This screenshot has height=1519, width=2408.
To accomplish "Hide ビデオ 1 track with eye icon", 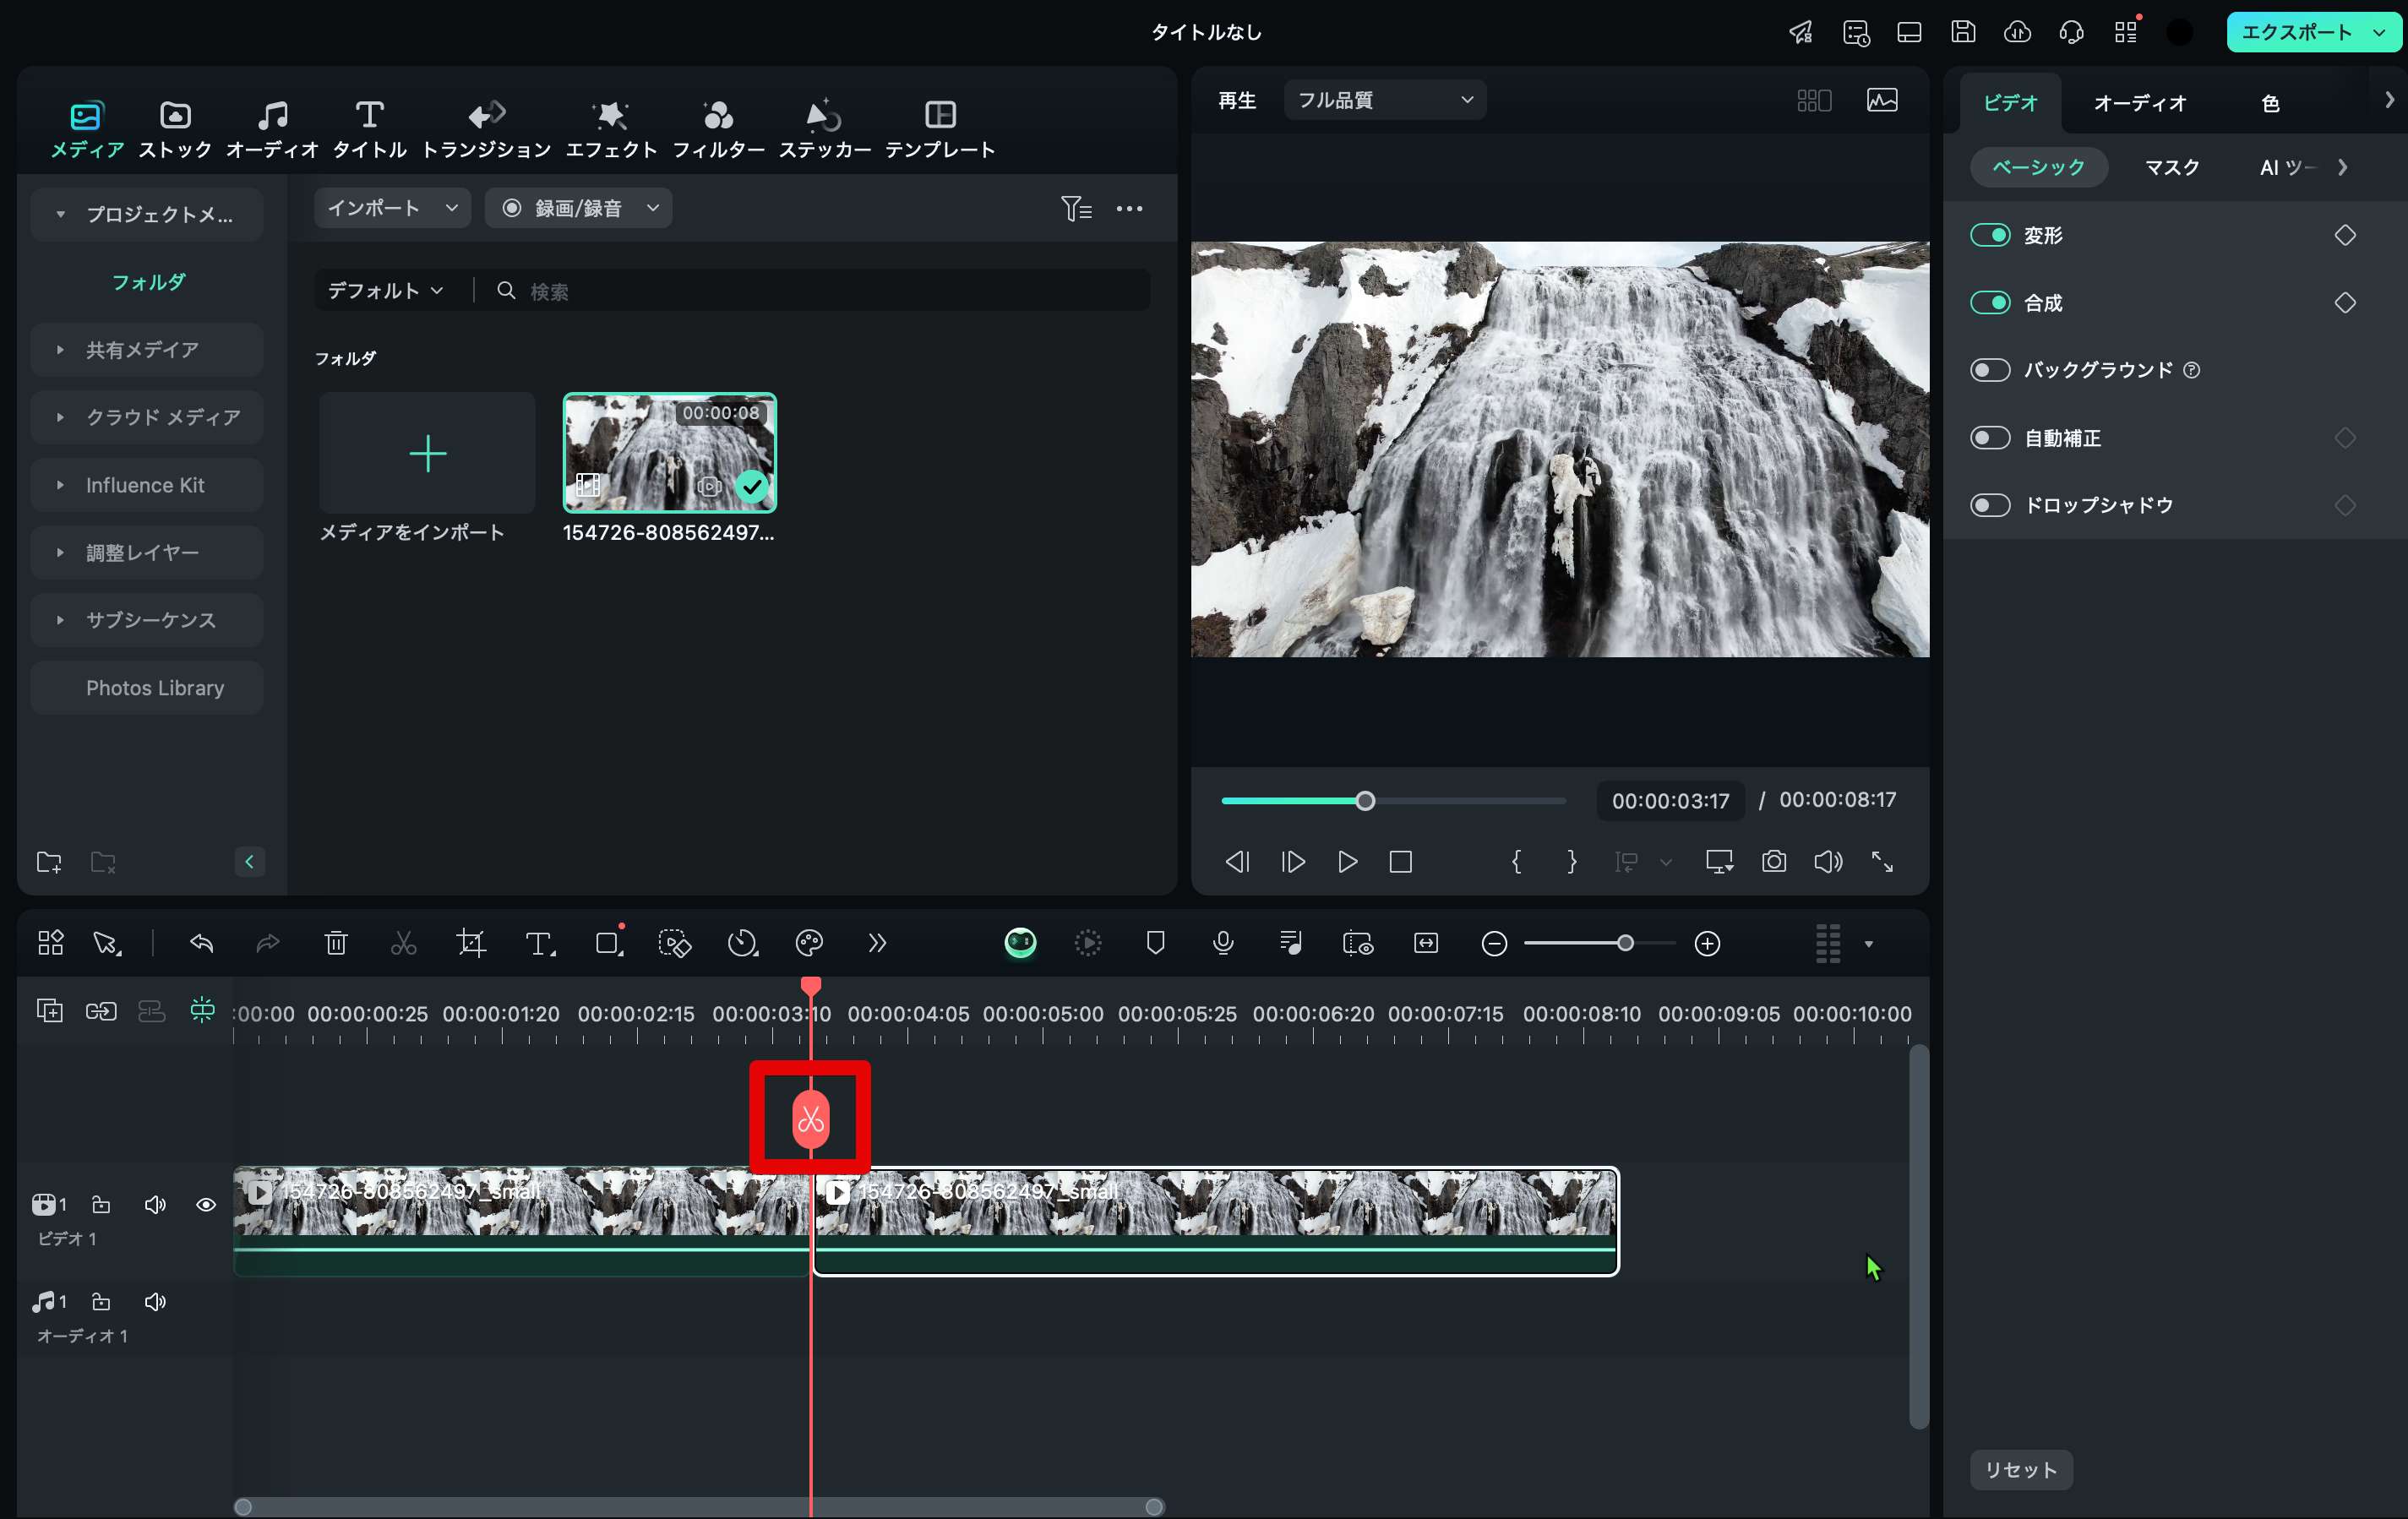I will click(x=205, y=1204).
